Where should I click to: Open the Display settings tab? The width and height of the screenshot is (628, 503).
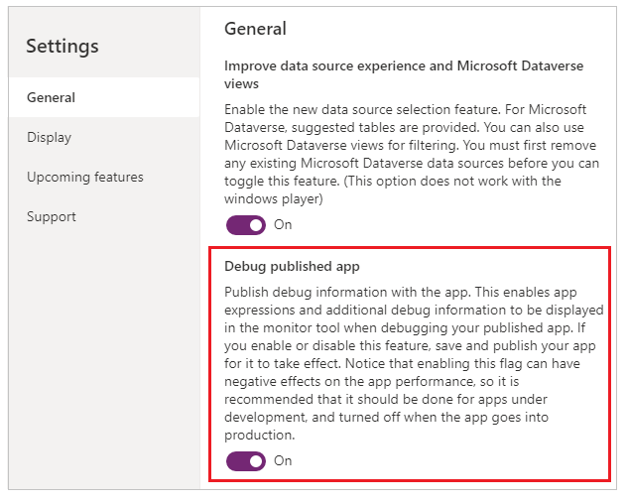point(50,137)
